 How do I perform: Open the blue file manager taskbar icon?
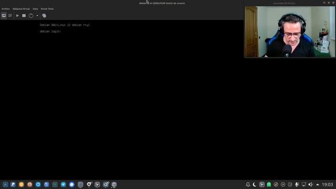(x=13, y=184)
